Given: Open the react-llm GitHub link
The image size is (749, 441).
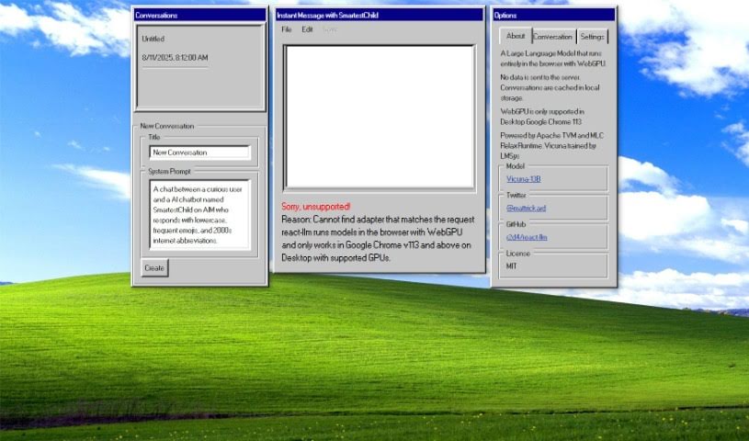Looking at the screenshot, I should pos(527,237).
